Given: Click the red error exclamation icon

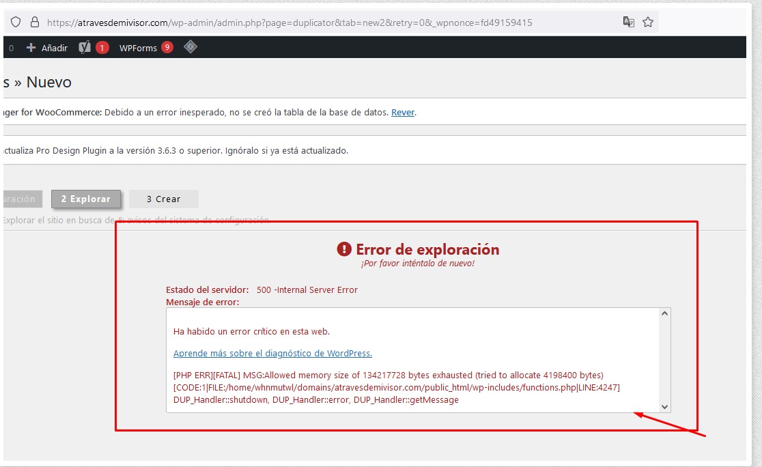Looking at the screenshot, I should click(345, 250).
